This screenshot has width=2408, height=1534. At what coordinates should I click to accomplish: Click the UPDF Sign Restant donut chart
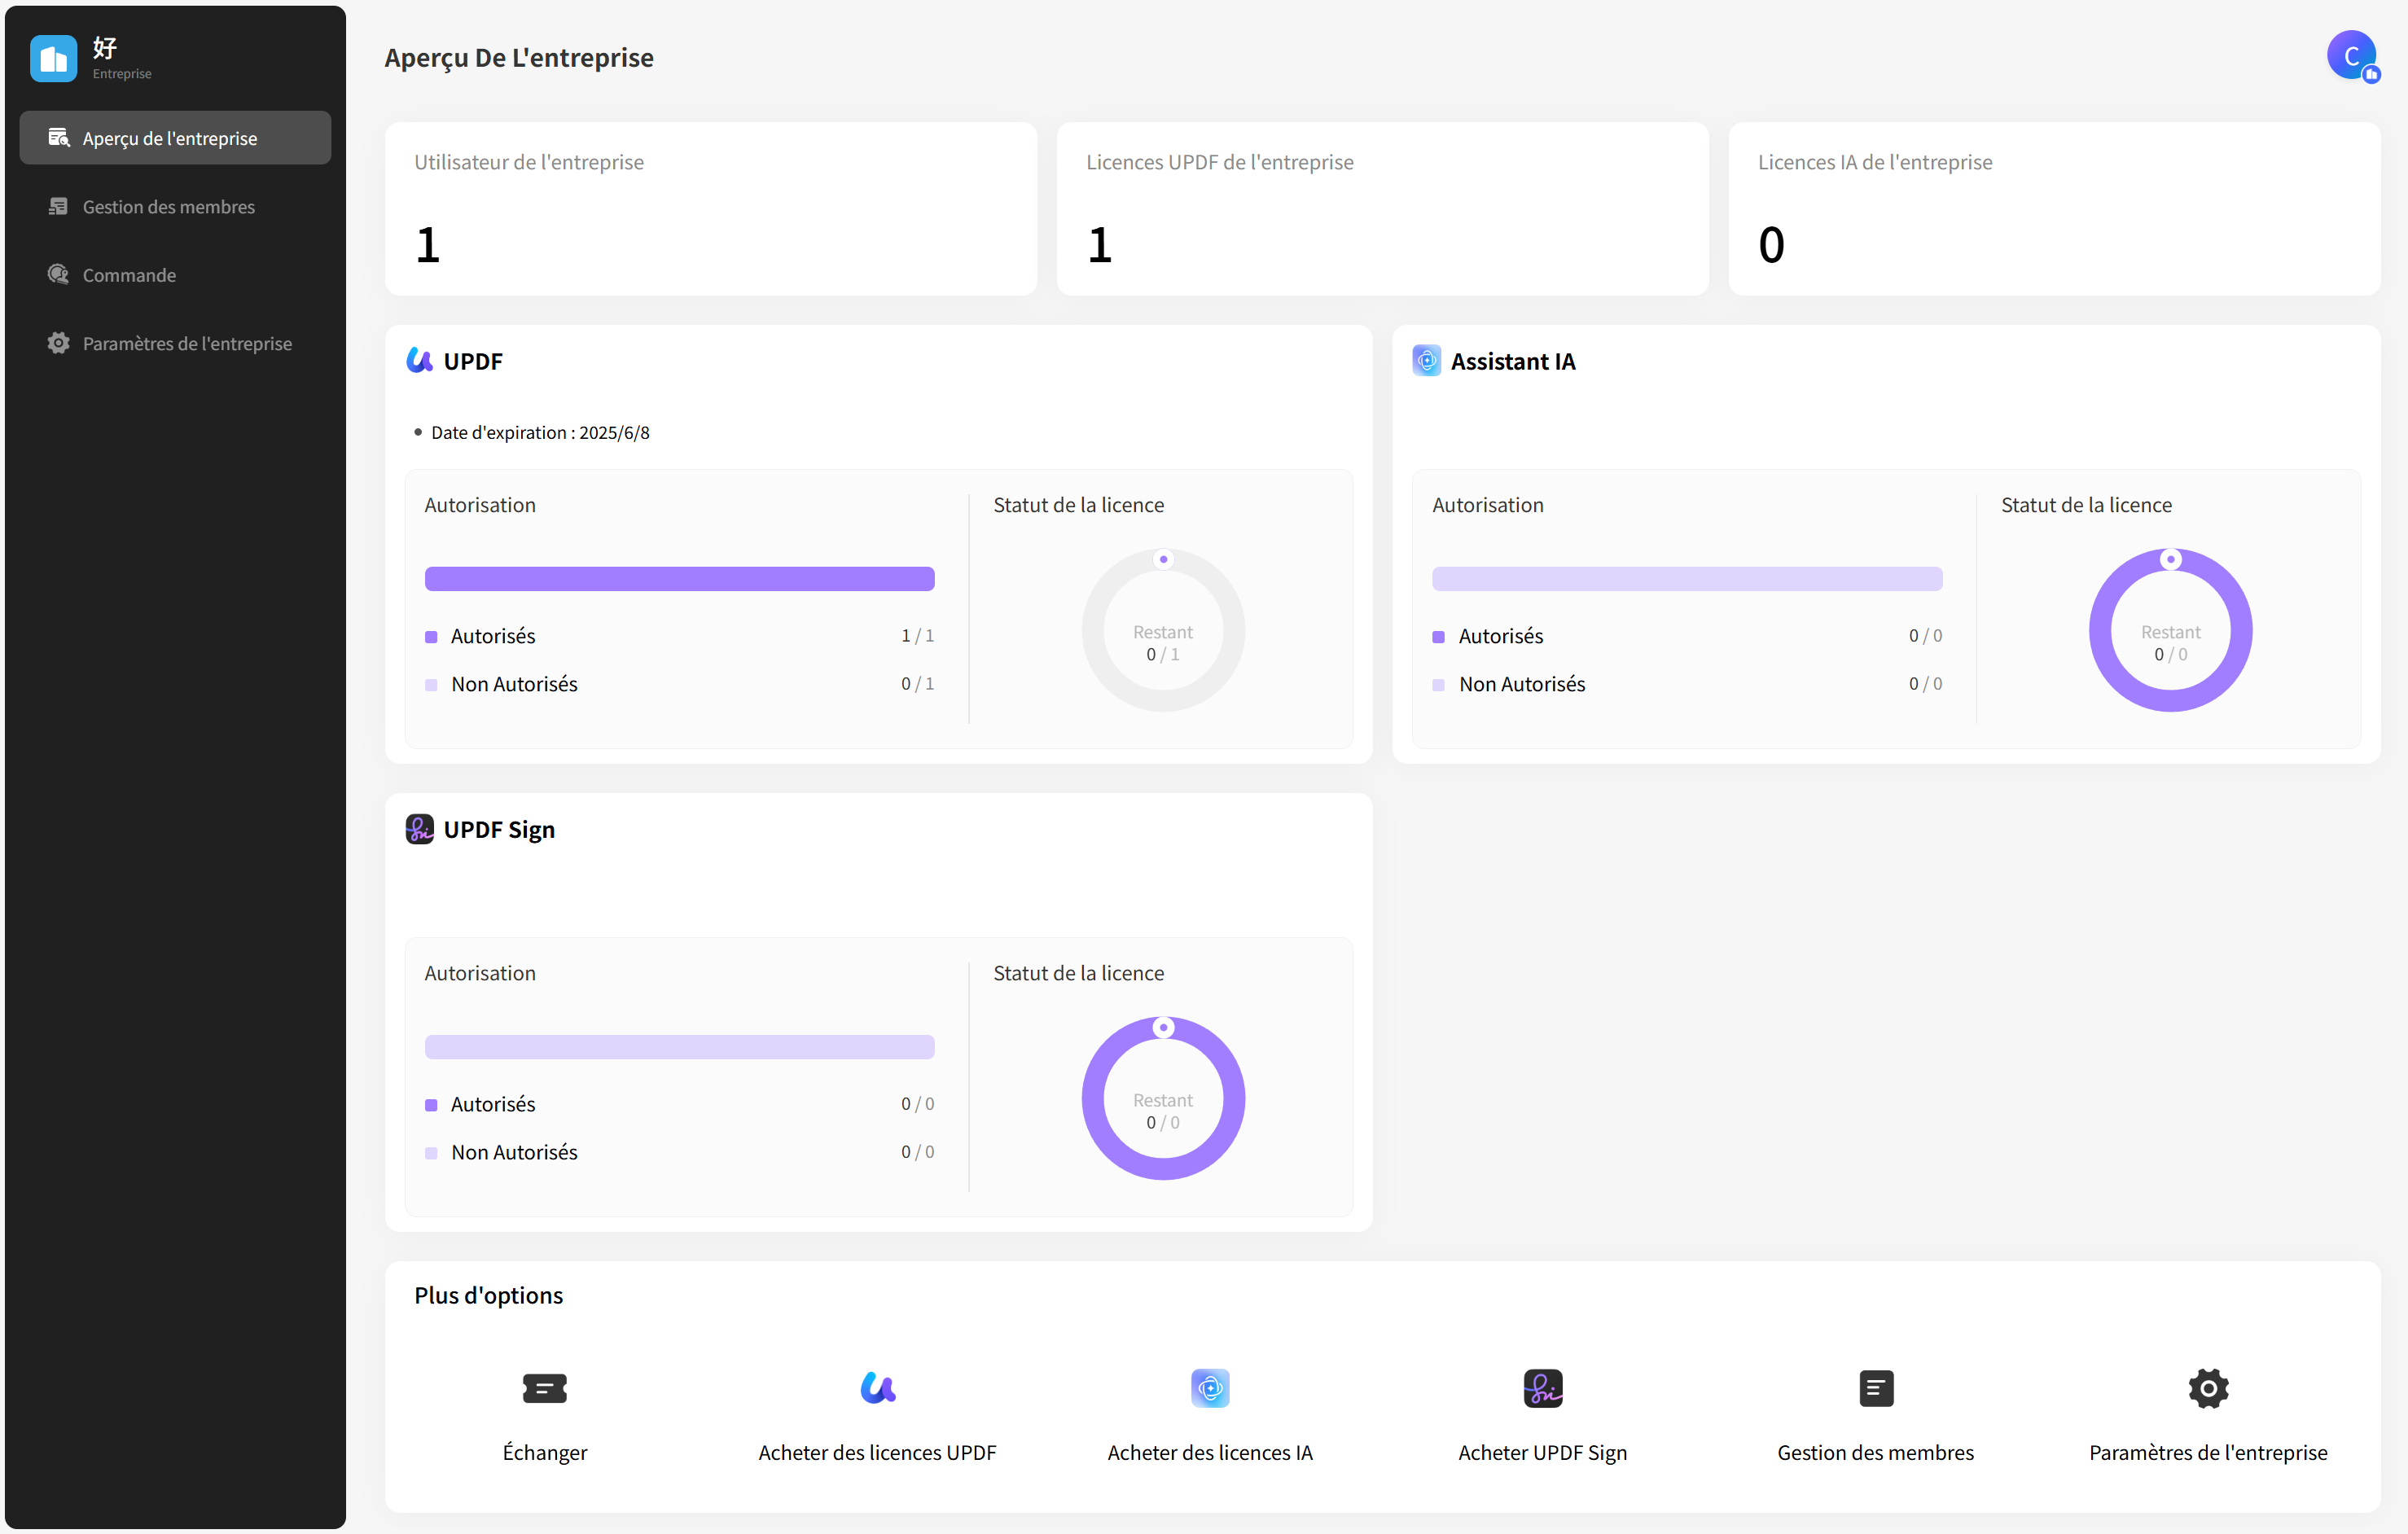(1163, 1098)
